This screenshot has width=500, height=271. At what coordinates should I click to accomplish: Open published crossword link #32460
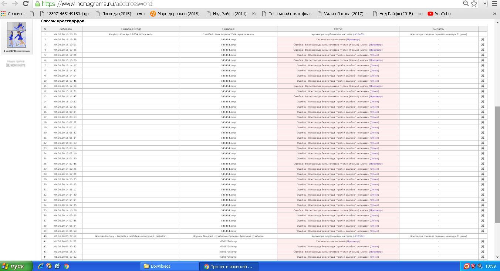click(358, 34)
